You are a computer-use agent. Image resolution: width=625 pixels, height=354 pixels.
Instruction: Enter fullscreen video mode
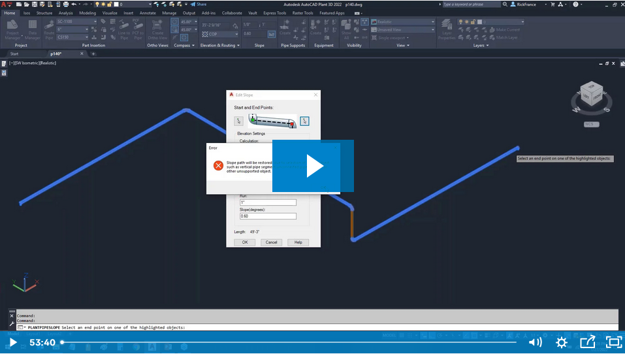613,342
